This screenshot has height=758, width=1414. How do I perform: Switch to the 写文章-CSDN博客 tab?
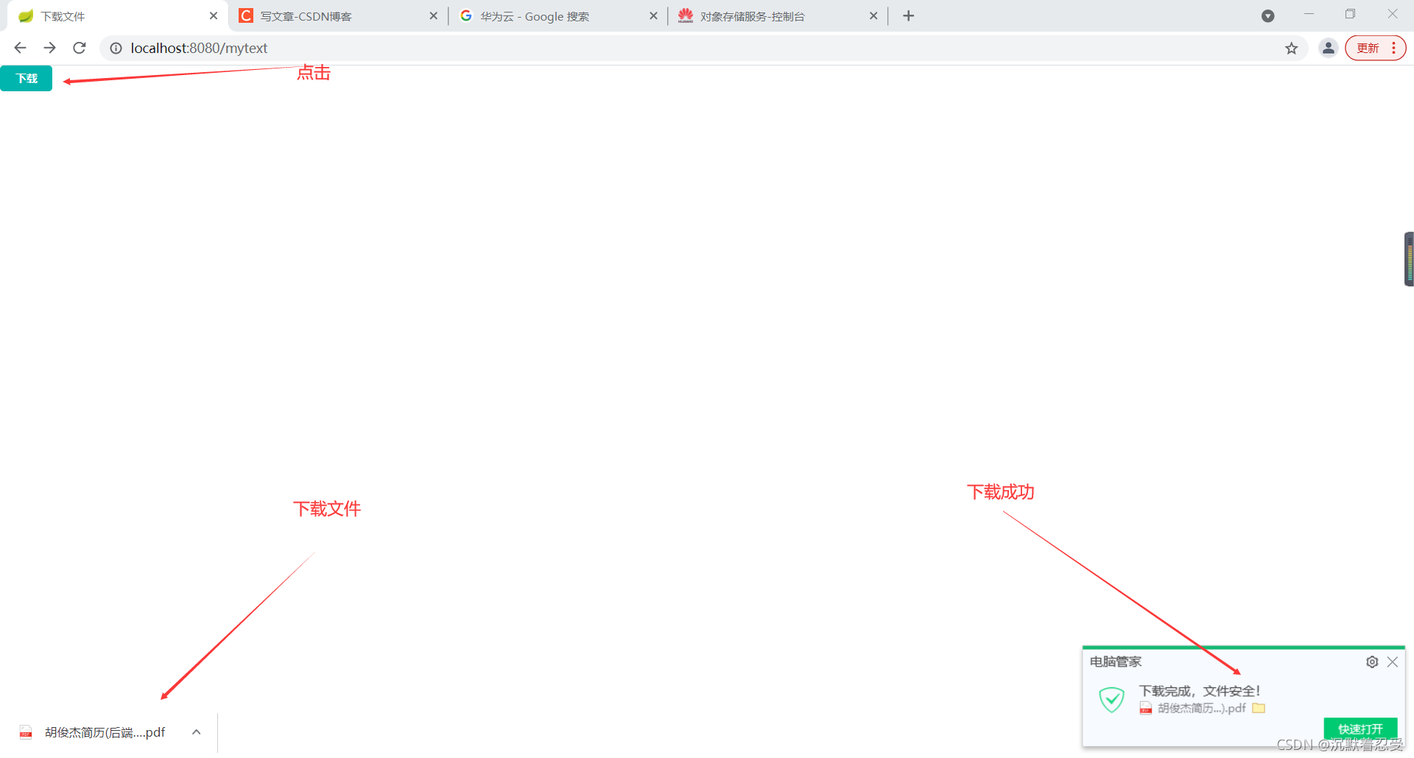coord(338,16)
